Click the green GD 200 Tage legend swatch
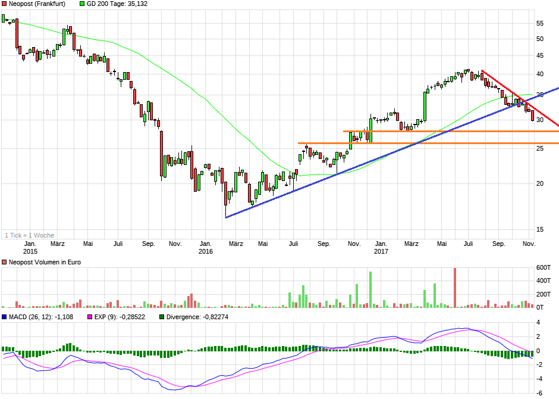Image resolution: width=559 pixels, height=399 pixels. pyautogui.click(x=81, y=4)
